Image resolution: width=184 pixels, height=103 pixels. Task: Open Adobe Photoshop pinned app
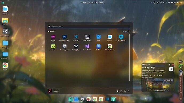coord(65,38)
